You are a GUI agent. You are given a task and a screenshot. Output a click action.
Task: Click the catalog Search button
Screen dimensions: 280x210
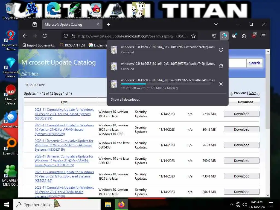click(x=255, y=63)
